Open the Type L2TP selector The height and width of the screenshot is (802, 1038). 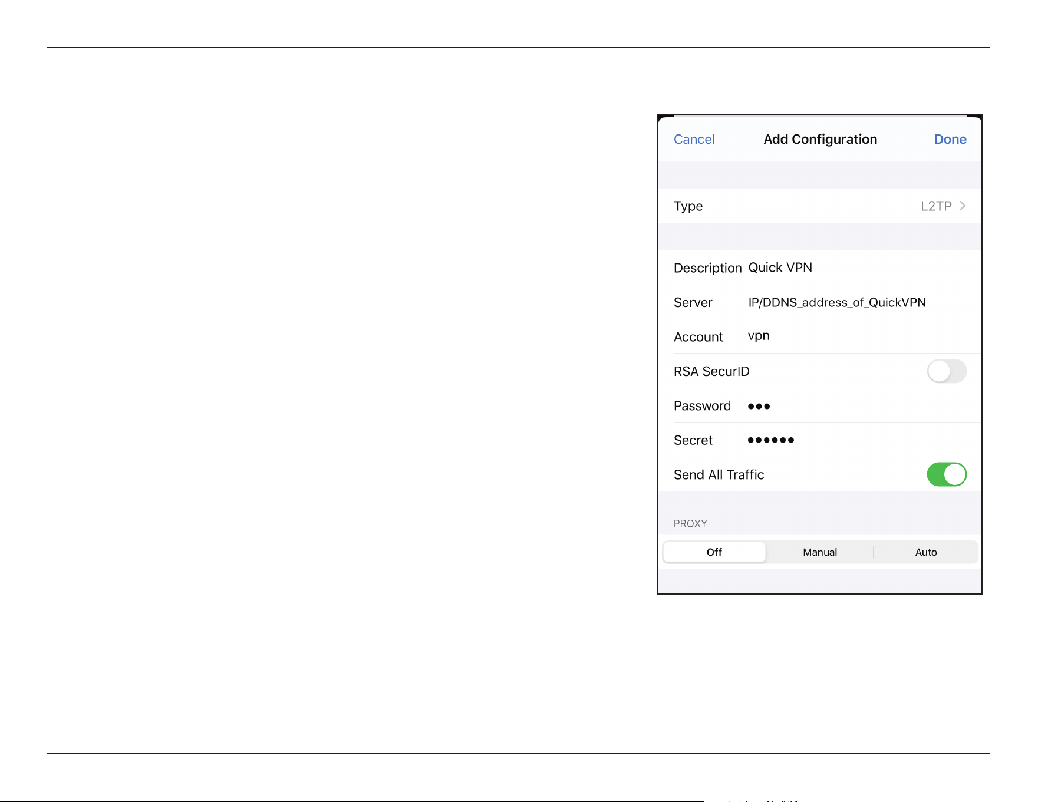click(820, 206)
